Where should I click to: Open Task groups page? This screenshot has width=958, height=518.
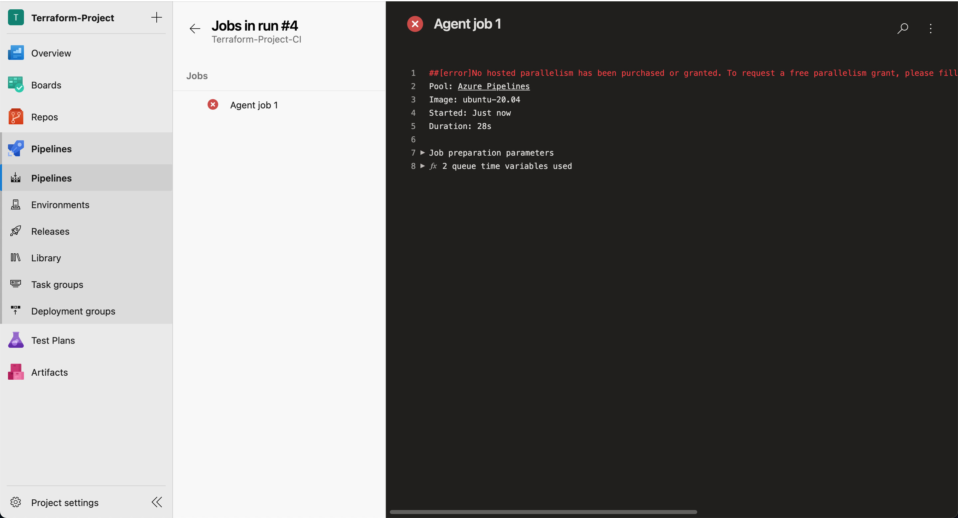[x=57, y=285]
